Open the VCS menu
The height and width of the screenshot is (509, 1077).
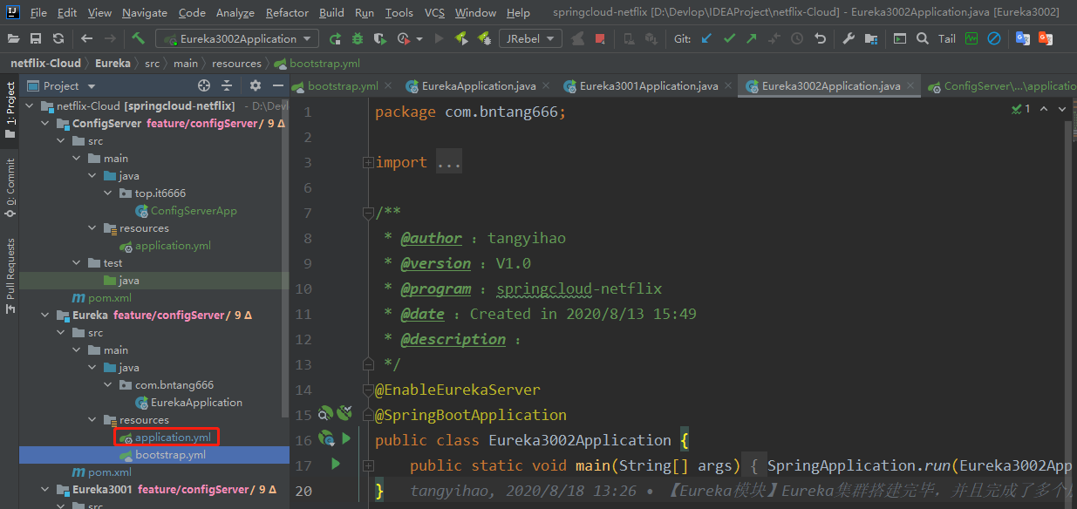click(434, 13)
